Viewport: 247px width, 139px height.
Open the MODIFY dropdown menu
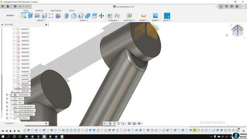(x=84, y=20)
